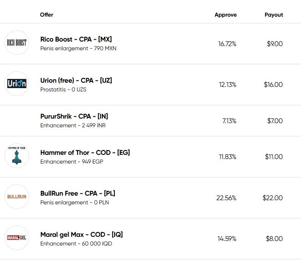Click the $22.00 payout for BullRun
The image size is (301, 264).
[272, 198]
